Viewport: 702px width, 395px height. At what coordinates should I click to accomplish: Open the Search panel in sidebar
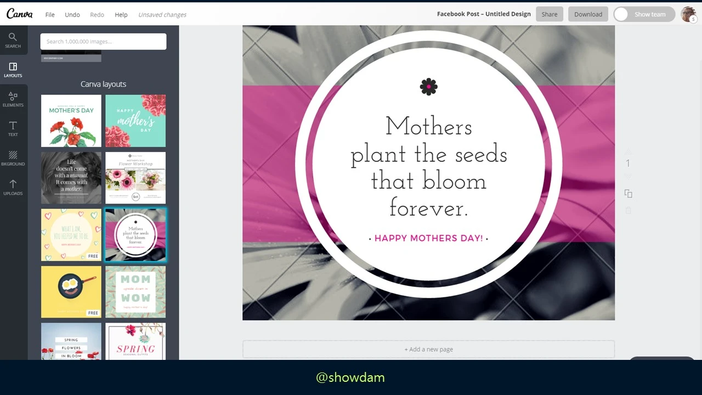point(13,40)
